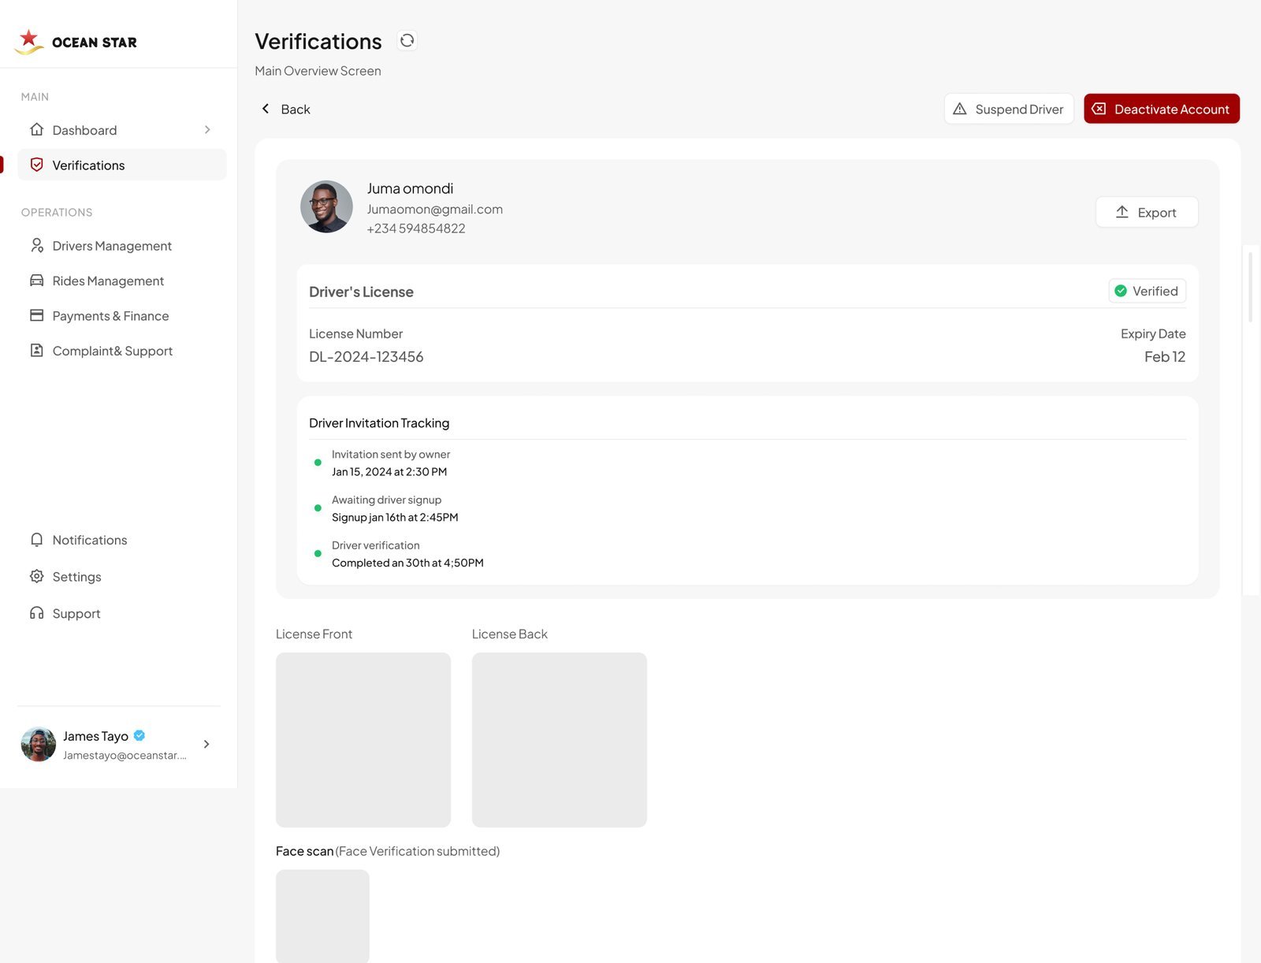
Task: Click Suspend Driver button
Action: coord(1009,109)
